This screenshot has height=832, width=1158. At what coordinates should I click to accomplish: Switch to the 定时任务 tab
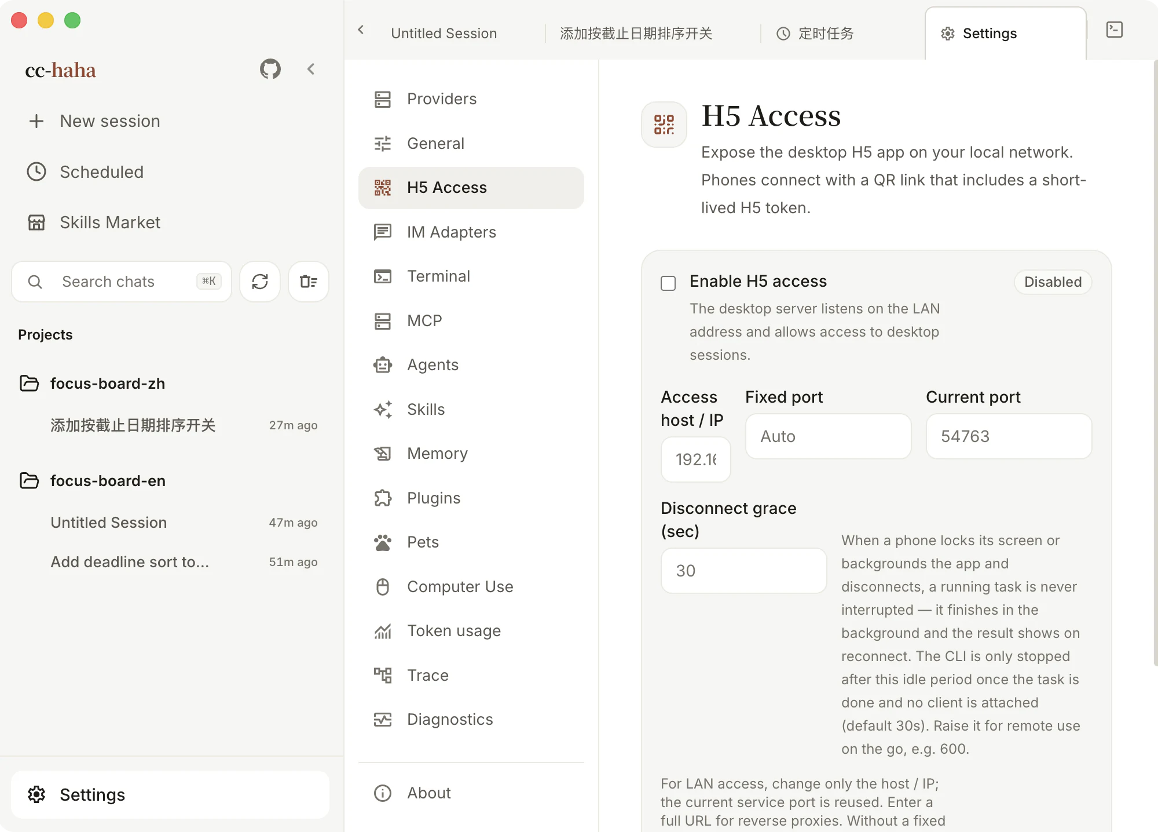click(815, 34)
